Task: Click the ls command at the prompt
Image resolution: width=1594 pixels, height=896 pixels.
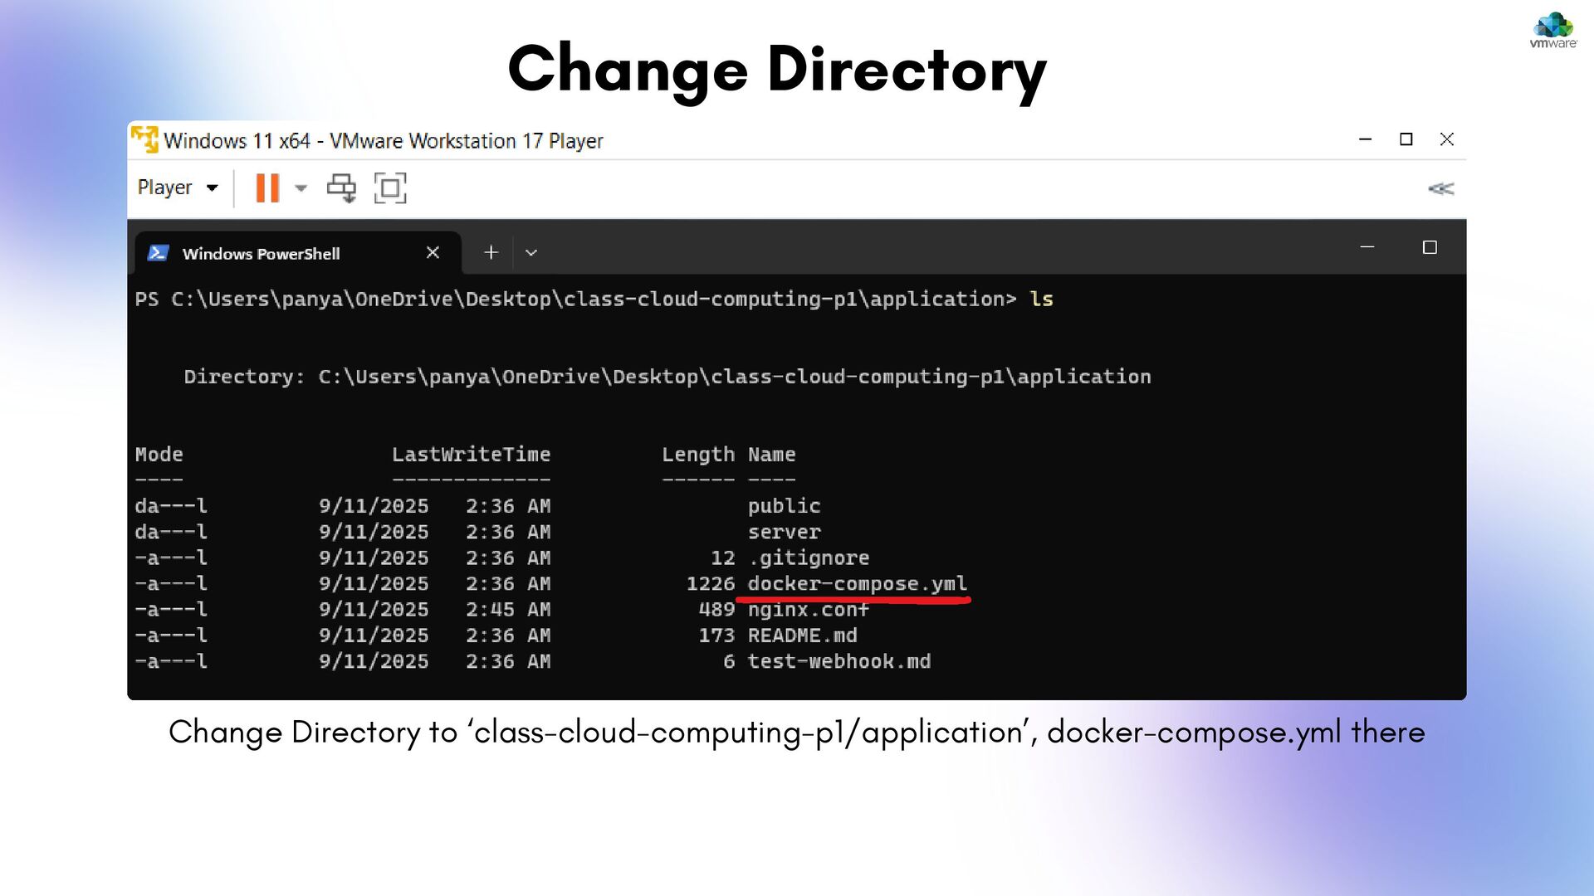Action: pos(1041,299)
